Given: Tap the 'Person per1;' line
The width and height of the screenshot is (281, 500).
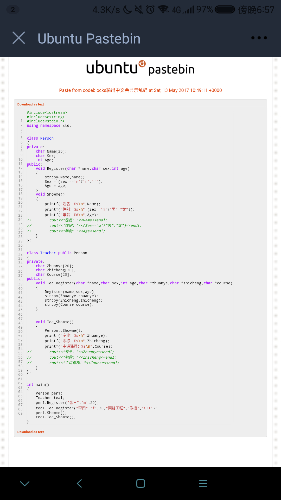Looking at the screenshot, I should click(x=49, y=393).
